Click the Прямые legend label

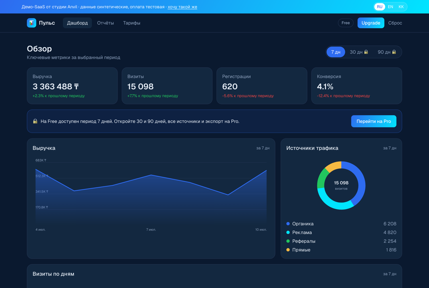[x=301, y=250]
